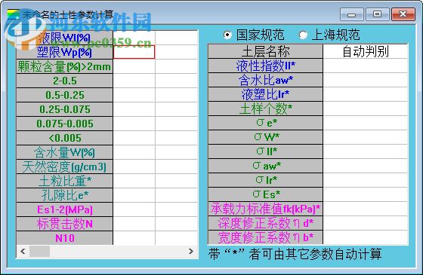The height and width of the screenshot is (275, 423).
Task: Click the 宽度修正系数ηb* row label
Action: coord(265,237)
